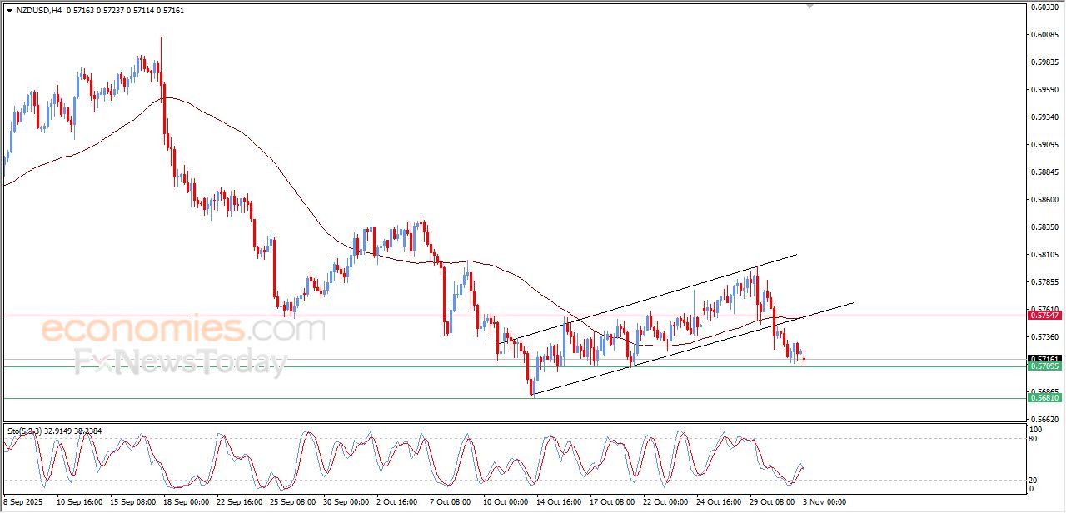Click the 0.57360 price scale label
Screen dimensions: 1066x513
(1044, 337)
